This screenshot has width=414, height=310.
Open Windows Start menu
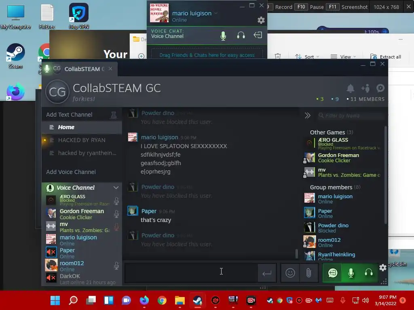pos(55,300)
